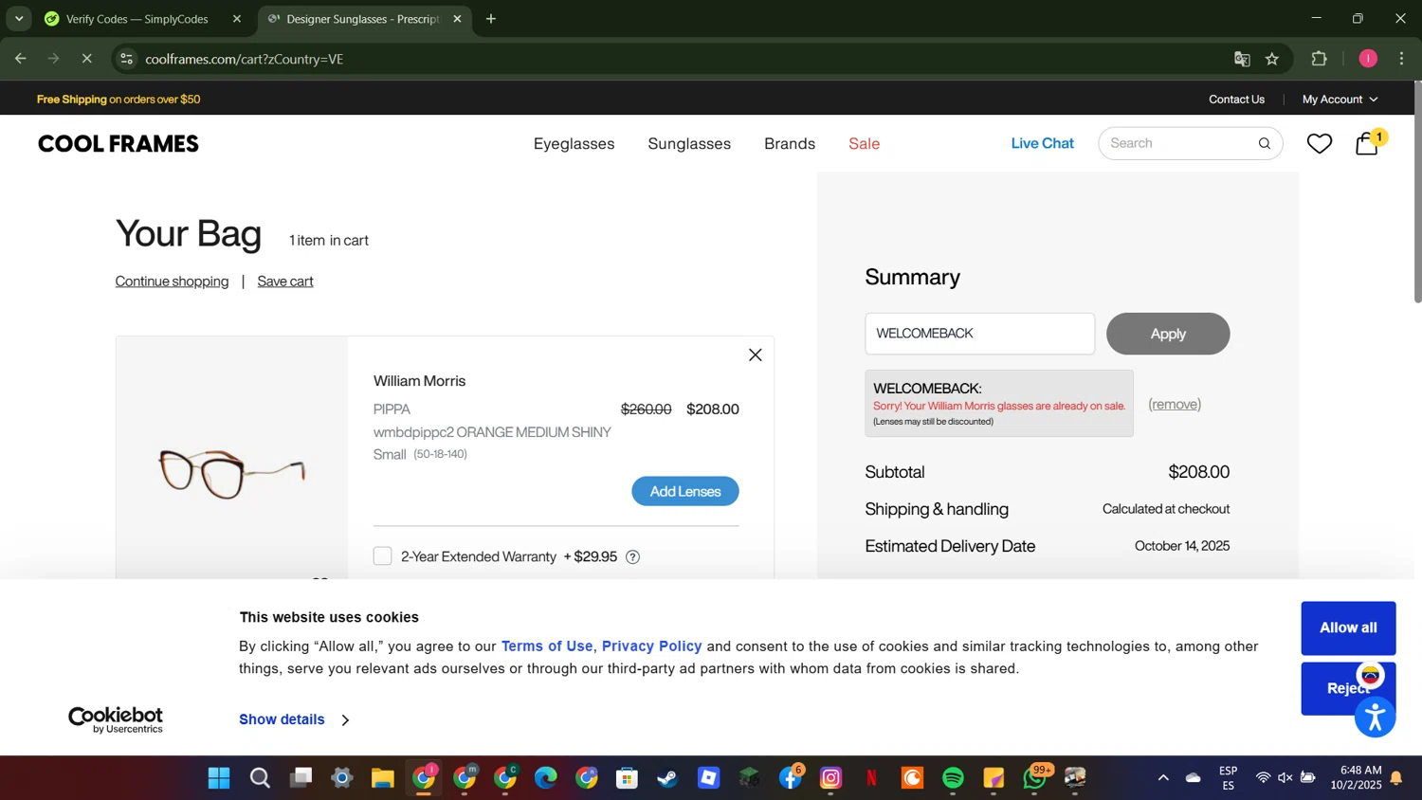This screenshot has height=800, width=1422.
Task: Open Microsoft Store from the taskbar
Action: (x=627, y=778)
